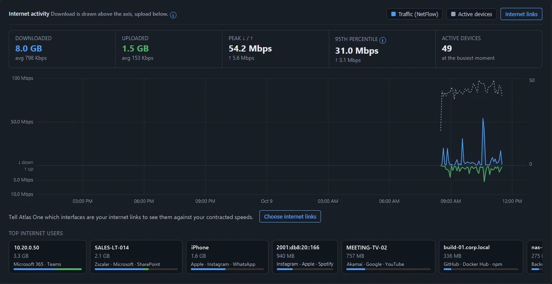Click the Microsoft 365 · Teams text
This screenshot has width=552, height=284.
click(38, 264)
